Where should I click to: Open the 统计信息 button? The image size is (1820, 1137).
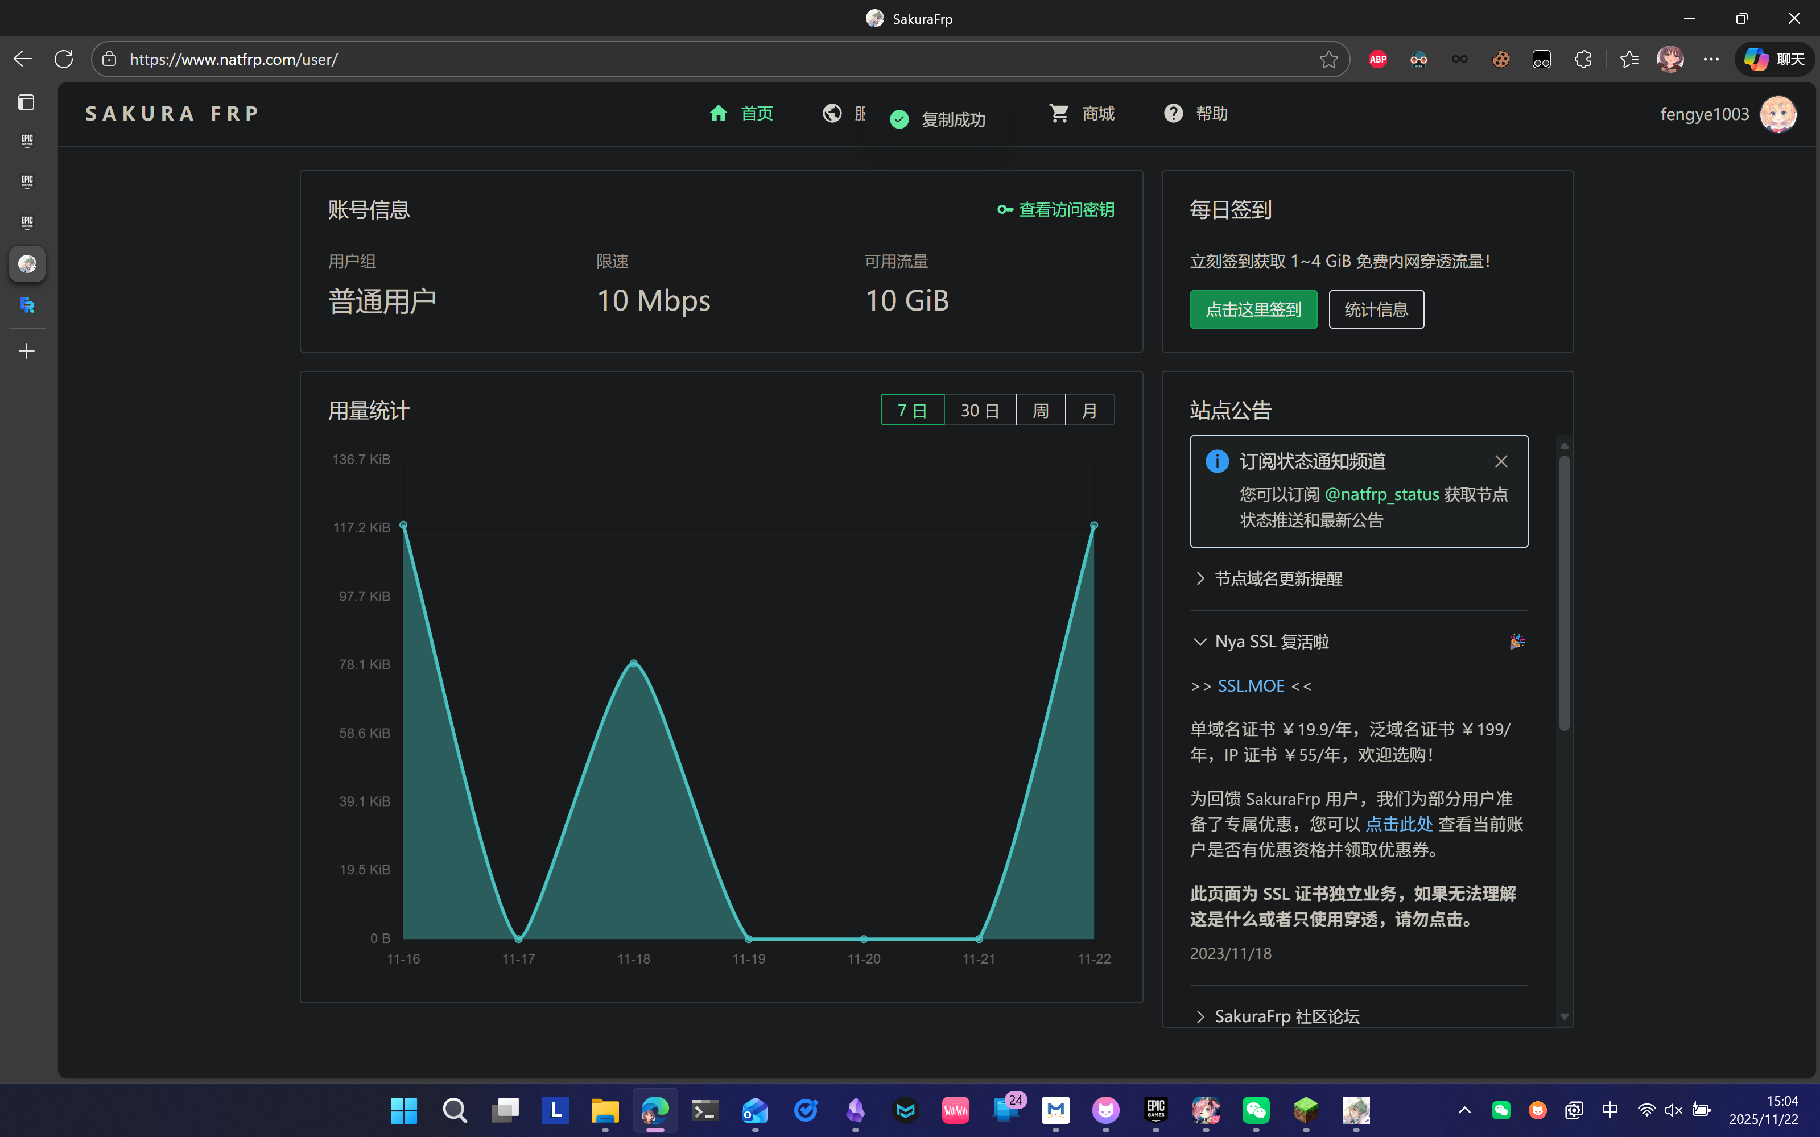point(1376,310)
